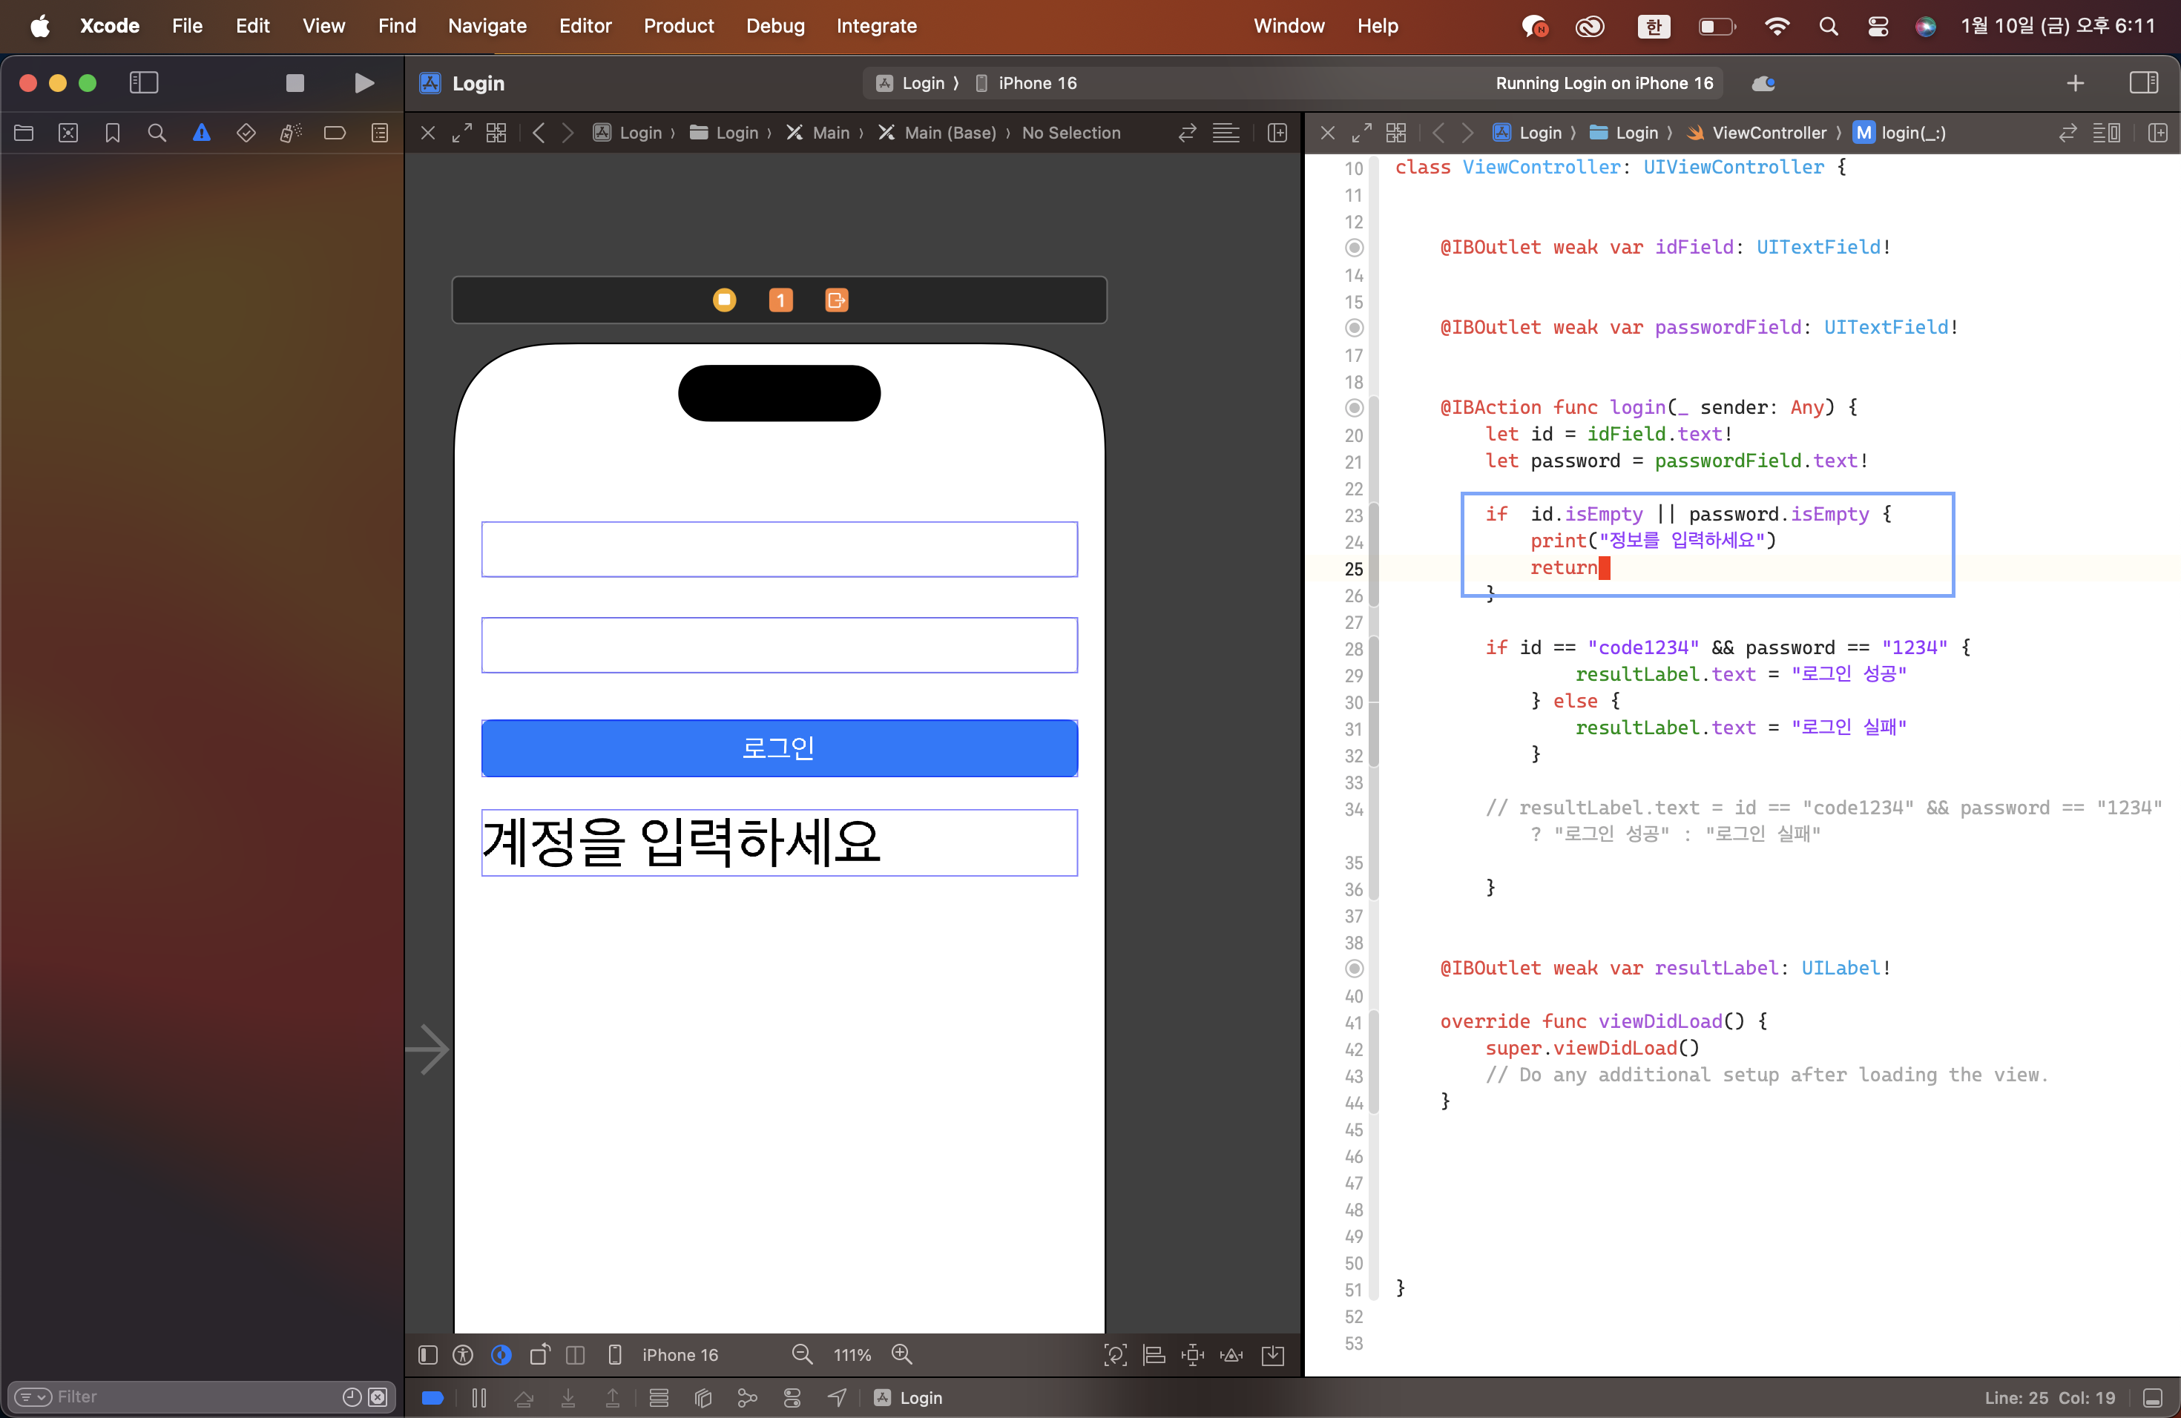Click the second empty password text field

(779, 645)
